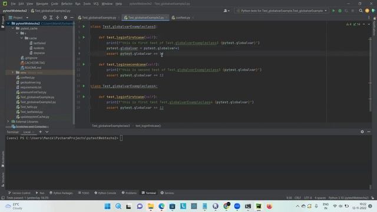377x212 pixels.
Task: Open Python Packages tool window
Action: pos(61,193)
